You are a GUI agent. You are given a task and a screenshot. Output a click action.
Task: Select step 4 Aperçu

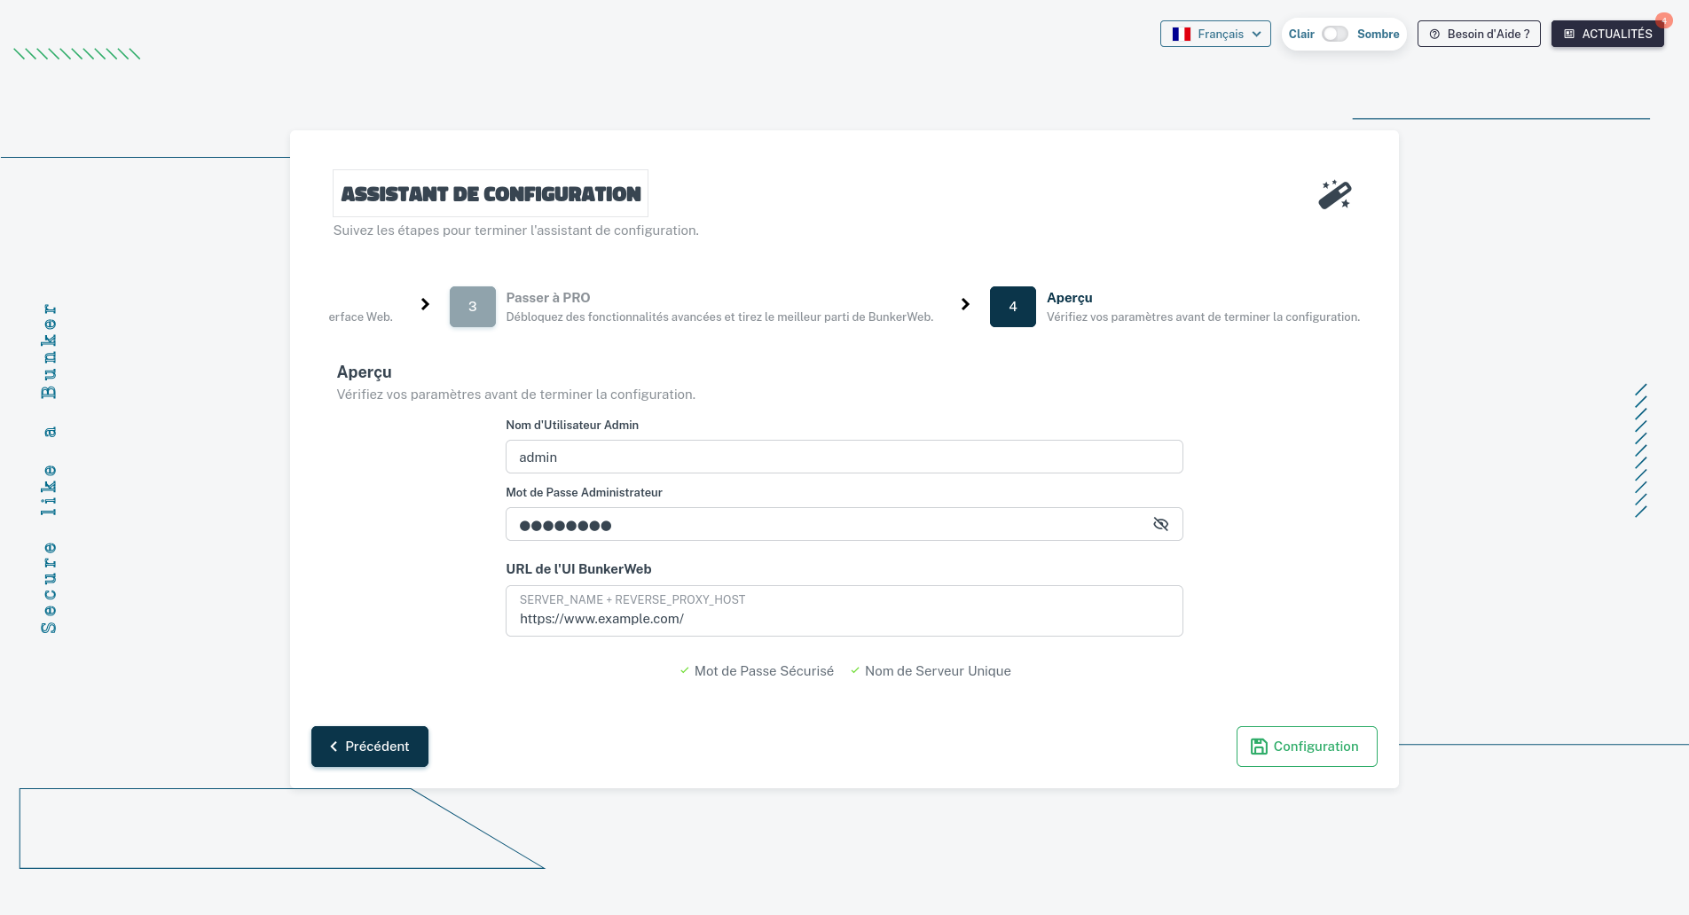[x=1012, y=306]
